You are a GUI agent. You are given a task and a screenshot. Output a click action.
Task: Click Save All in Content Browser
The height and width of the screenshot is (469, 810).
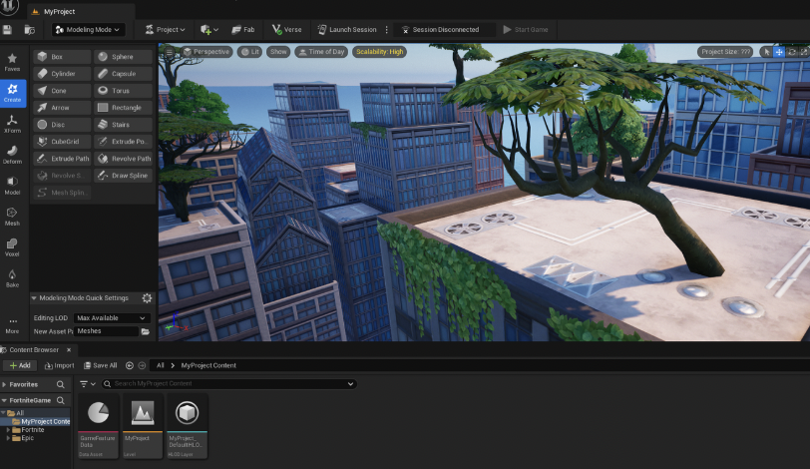100,365
